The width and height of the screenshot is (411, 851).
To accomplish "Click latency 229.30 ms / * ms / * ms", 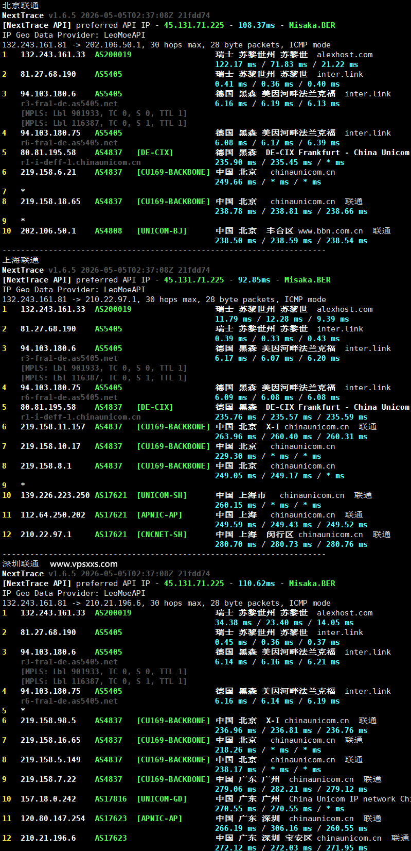I will [x=268, y=456].
